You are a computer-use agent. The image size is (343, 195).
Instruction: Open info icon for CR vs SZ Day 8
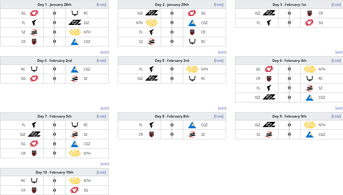pyautogui.click(x=172, y=134)
